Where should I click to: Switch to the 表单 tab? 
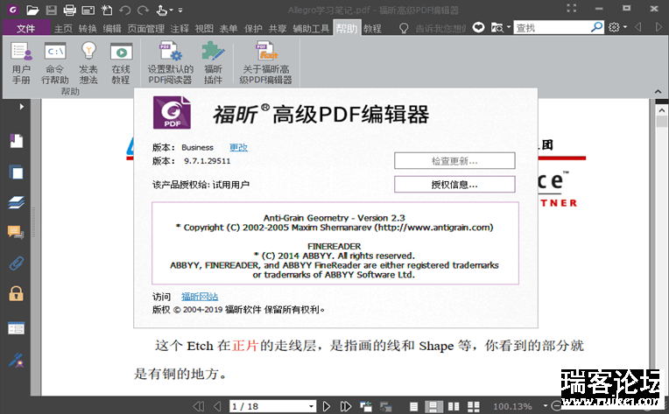click(229, 29)
